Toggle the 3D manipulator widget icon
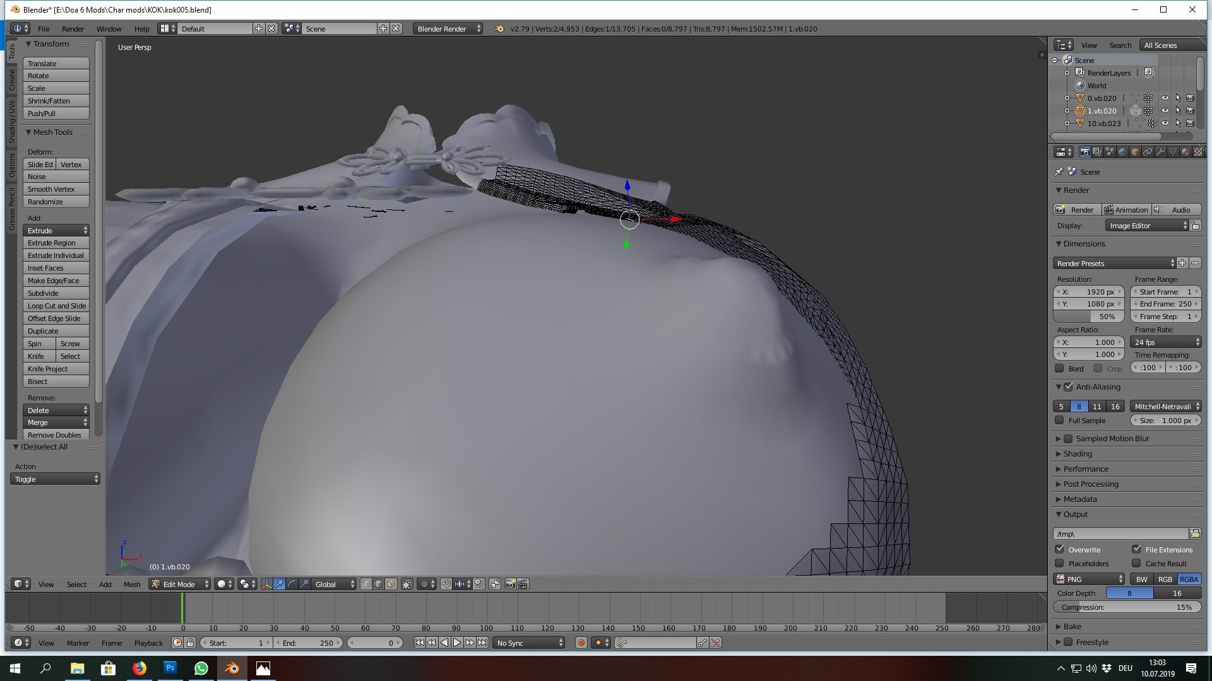The width and height of the screenshot is (1212, 681). coord(266,584)
